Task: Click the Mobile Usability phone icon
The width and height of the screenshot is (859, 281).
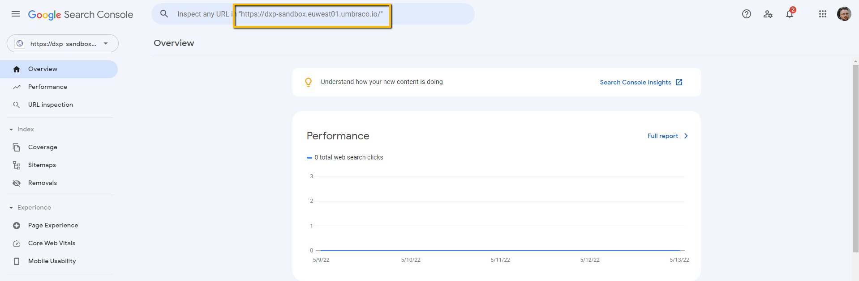Action: tap(17, 261)
